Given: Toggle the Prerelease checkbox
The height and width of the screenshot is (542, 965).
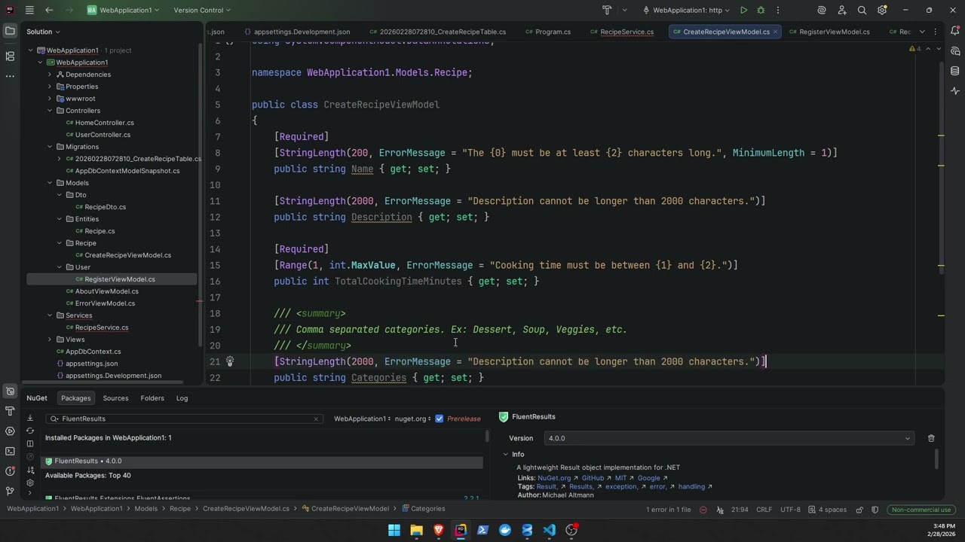Looking at the screenshot, I should click(440, 419).
